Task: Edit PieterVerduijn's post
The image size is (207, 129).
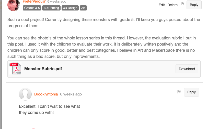Action: (x=162, y=5)
